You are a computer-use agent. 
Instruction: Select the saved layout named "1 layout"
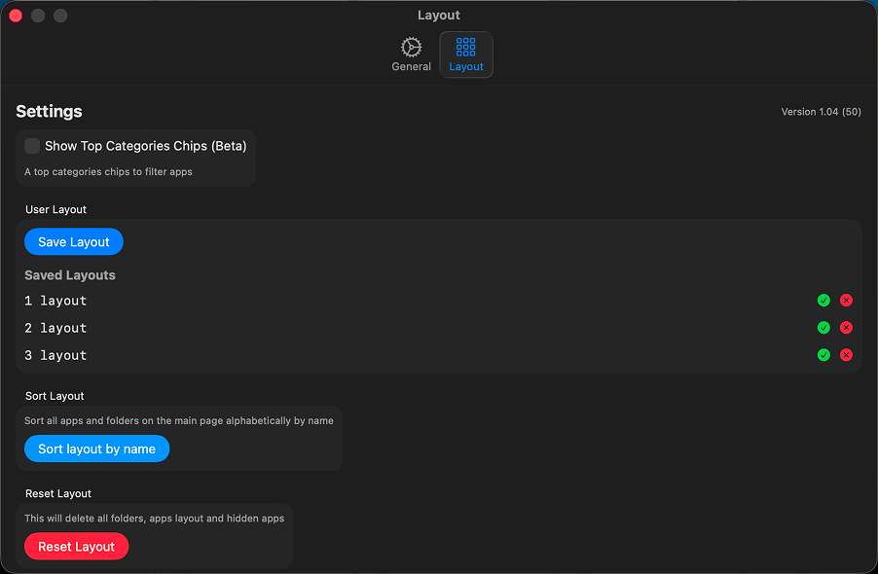pyautogui.click(x=55, y=301)
